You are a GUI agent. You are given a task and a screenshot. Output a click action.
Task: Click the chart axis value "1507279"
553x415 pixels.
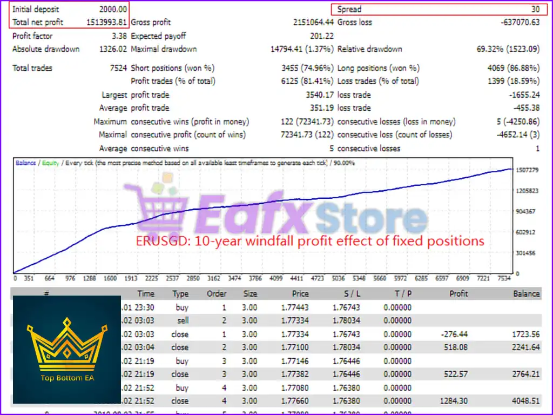pyautogui.click(x=527, y=170)
